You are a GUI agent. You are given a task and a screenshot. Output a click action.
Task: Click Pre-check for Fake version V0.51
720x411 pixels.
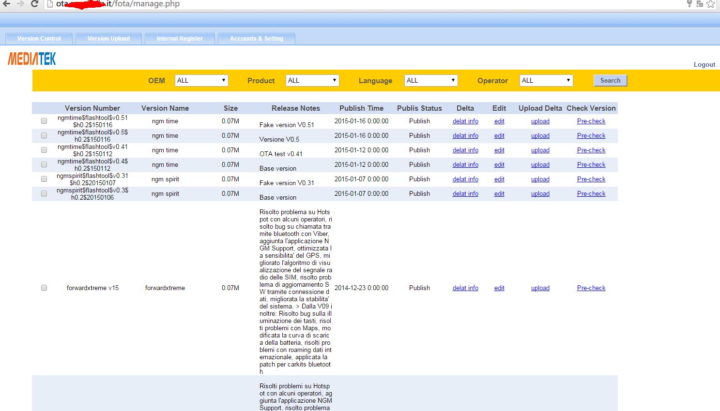click(591, 121)
